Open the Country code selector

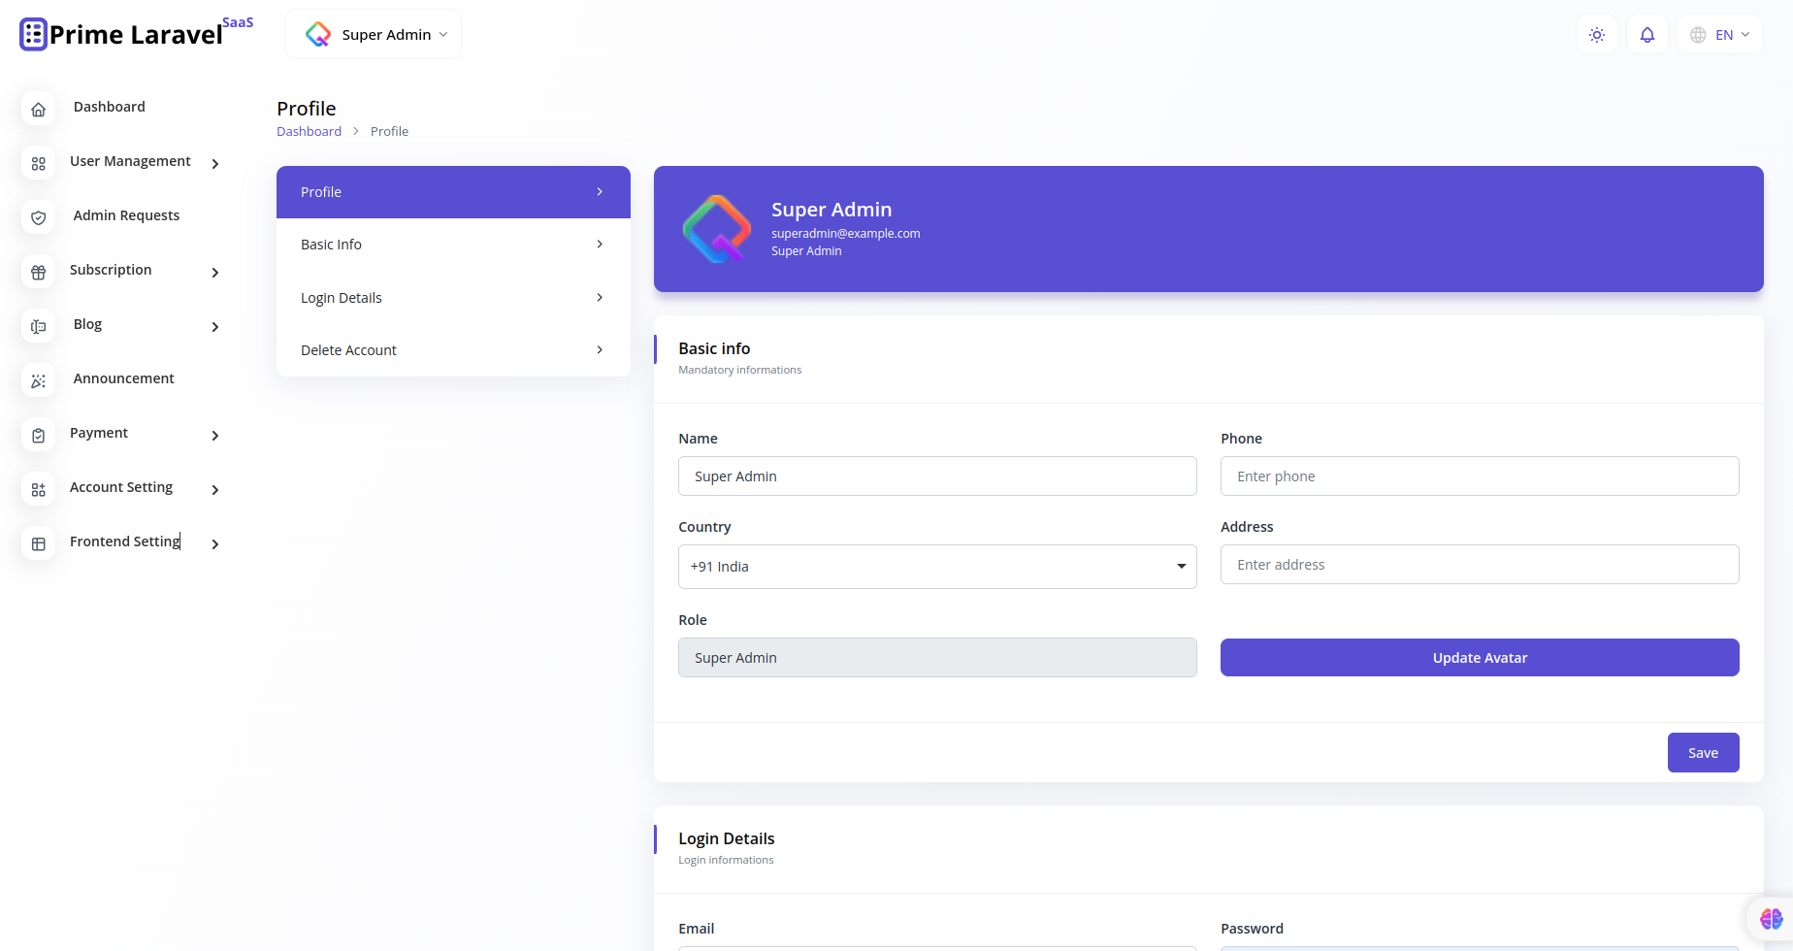click(936, 566)
